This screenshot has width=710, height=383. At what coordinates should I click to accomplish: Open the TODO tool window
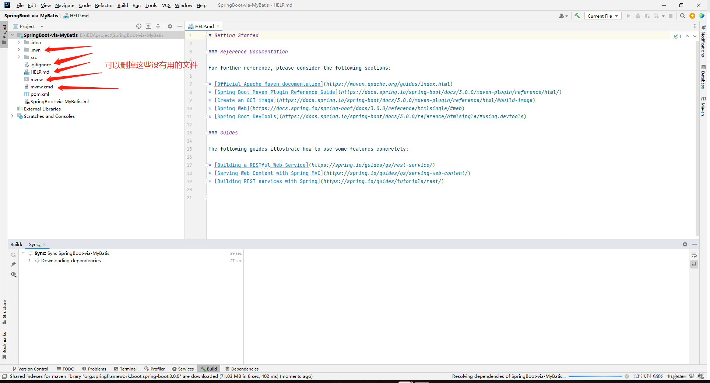point(66,369)
